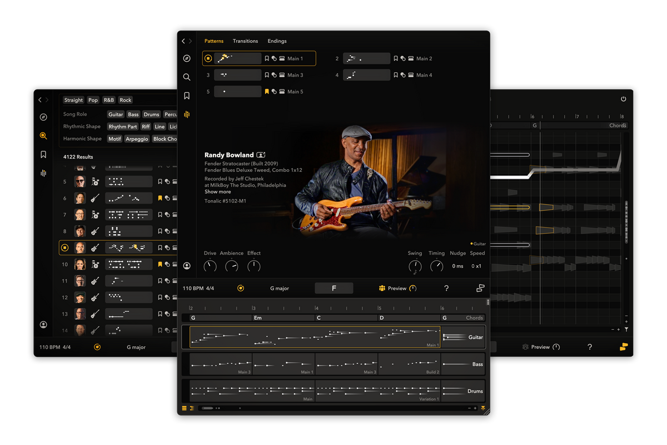Open the bookmarks icon in center window sidebar
The height and width of the screenshot is (445, 667).
(x=187, y=96)
